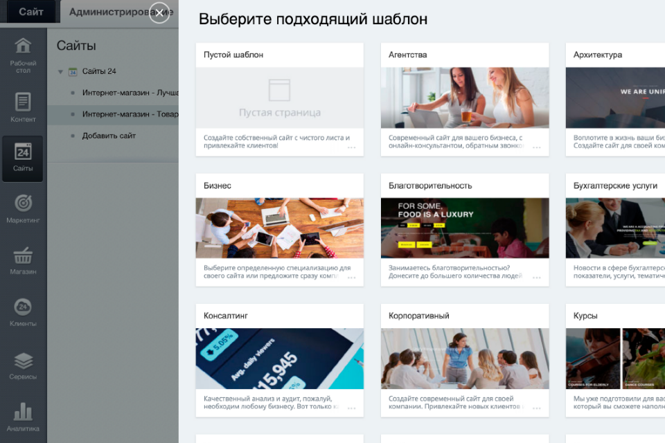Pick the Консалтинг template preview image

pyautogui.click(x=279, y=358)
